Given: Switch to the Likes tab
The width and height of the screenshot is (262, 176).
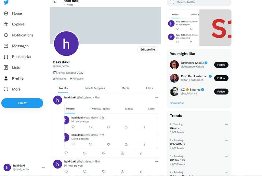Looking at the screenshot, I should pyautogui.click(x=149, y=88).
